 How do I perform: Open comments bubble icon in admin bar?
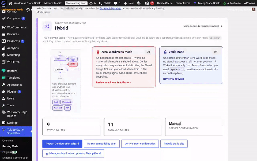[x=117, y=3]
